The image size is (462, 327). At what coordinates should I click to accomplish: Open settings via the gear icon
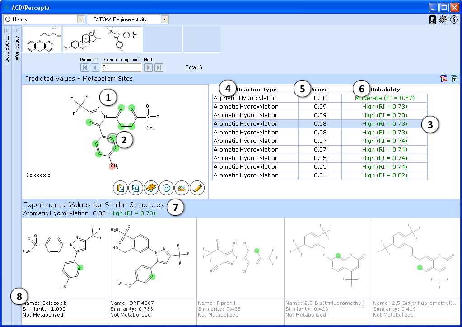[x=443, y=19]
